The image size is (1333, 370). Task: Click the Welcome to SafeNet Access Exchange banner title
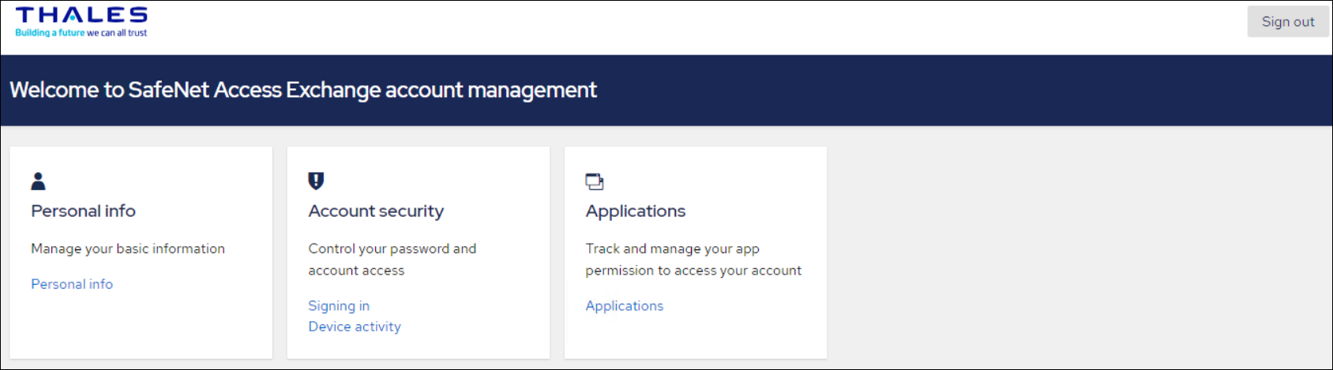point(303,90)
